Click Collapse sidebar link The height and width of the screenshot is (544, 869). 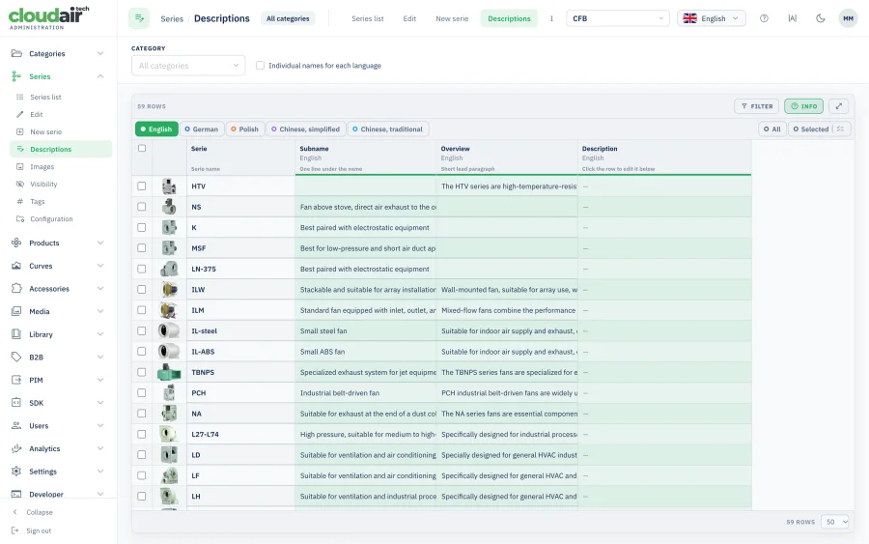tap(40, 512)
